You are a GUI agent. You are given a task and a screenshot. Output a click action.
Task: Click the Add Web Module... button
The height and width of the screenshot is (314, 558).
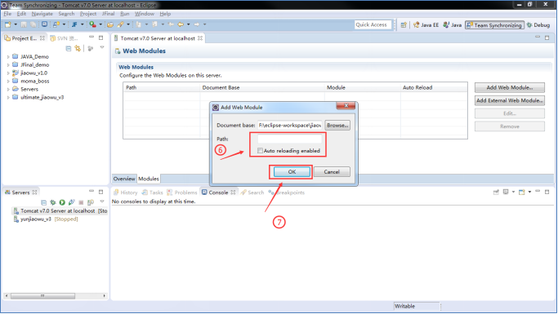(x=509, y=87)
